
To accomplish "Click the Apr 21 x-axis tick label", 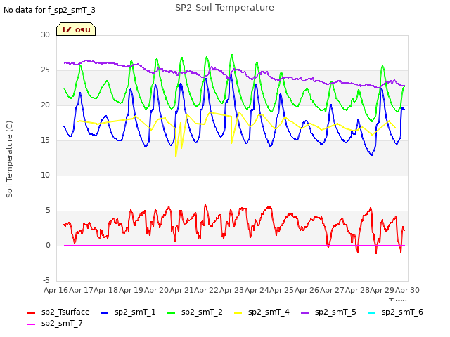I will [181, 290].
